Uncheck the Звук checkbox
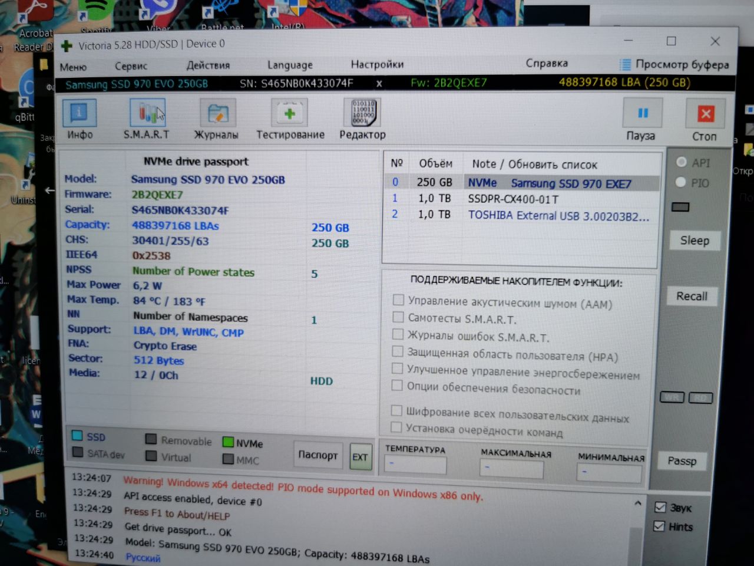This screenshot has width=754, height=566. click(x=660, y=507)
